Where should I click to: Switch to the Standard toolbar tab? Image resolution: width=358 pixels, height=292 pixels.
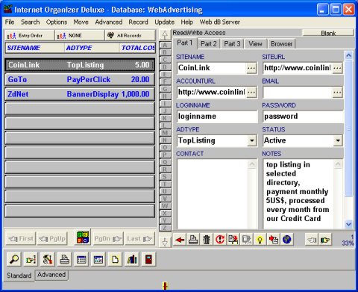pyautogui.click(x=19, y=276)
